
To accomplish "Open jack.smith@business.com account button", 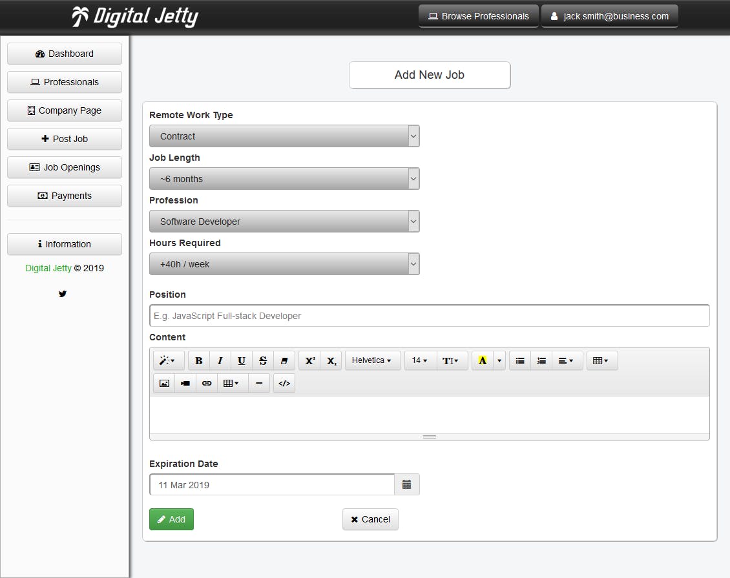I will [610, 16].
